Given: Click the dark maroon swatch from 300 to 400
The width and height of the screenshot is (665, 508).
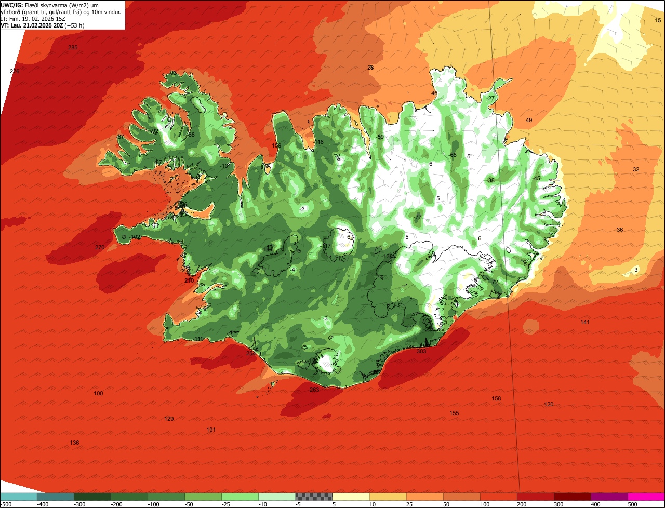Looking at the screenshot, I should [x=572, y=496].
